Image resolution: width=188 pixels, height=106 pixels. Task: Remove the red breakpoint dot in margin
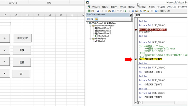click(x=136, y=30)
